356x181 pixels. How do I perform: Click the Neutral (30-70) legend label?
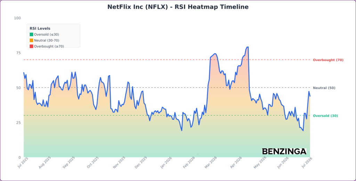click(47, 40)
